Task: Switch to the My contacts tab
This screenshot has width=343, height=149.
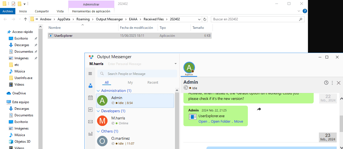Action: click(x=130, y=83)
